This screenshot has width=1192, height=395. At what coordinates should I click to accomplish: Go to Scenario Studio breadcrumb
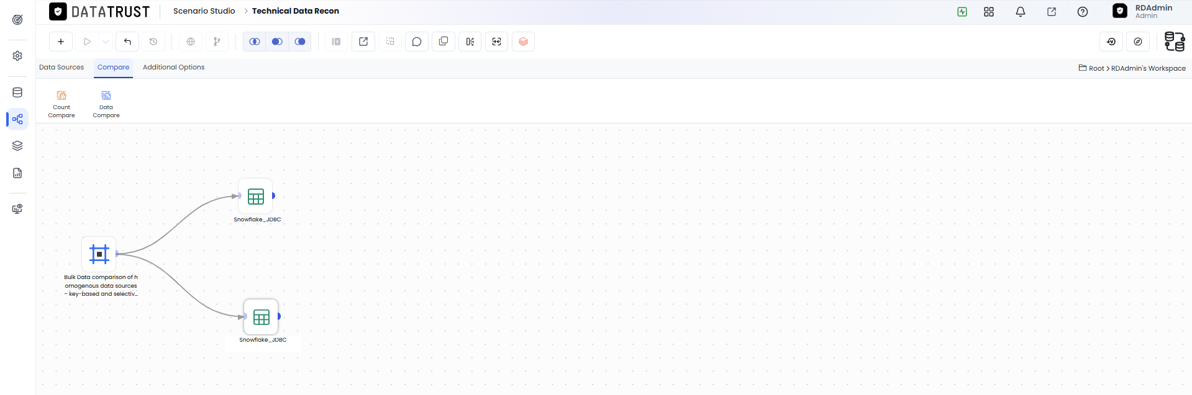pyautogui.click(x=204, y=11)
